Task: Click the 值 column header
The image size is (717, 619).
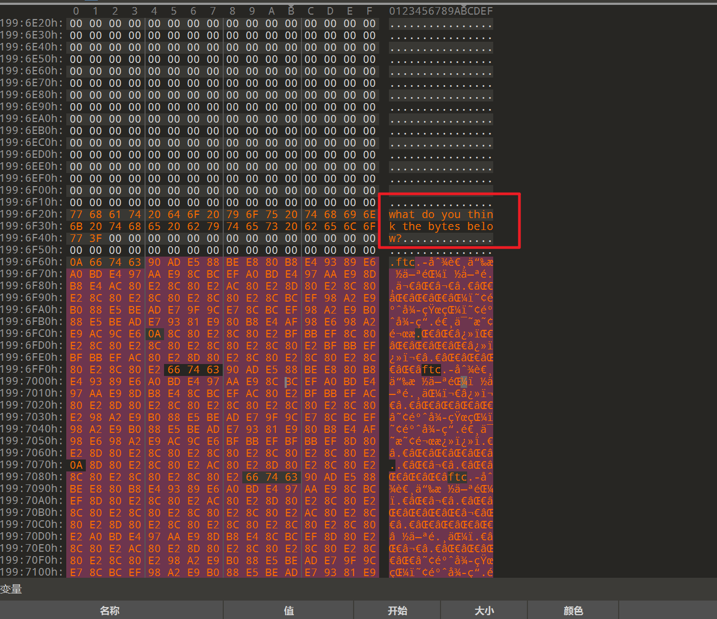Action: pos(288,610)
